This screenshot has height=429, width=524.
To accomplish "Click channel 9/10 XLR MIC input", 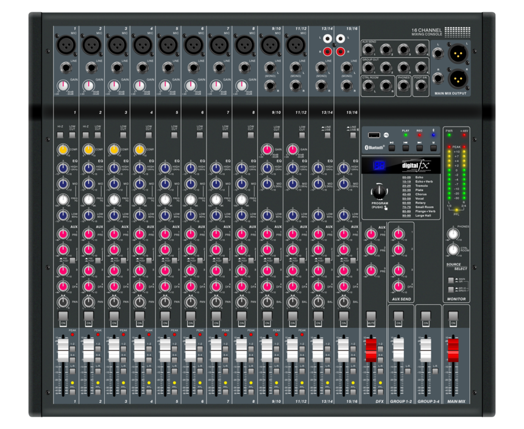I will click(270, 45).
